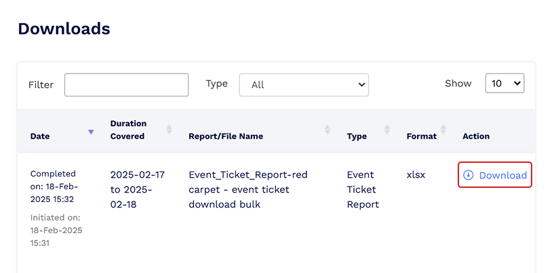Viewport: 556px width, 273px height.
Task: Open the Show entries dropdown set to 10
Action: [x=504, y=83]
